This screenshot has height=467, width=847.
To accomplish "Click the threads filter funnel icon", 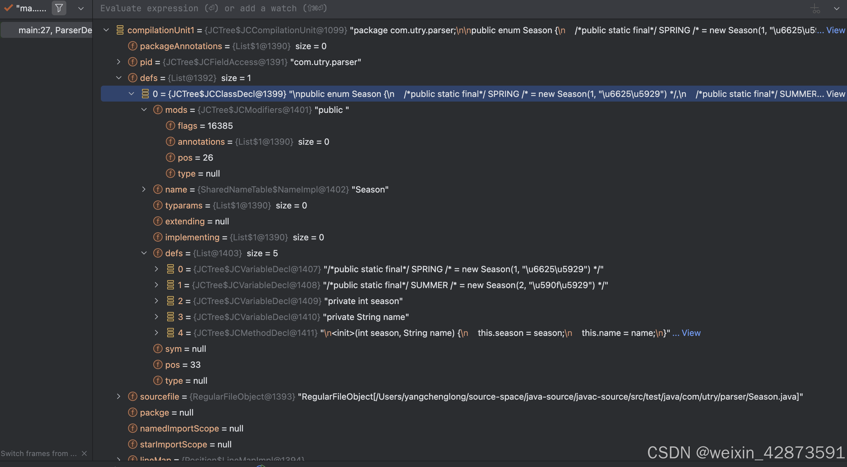I will (x=59, y=8).
